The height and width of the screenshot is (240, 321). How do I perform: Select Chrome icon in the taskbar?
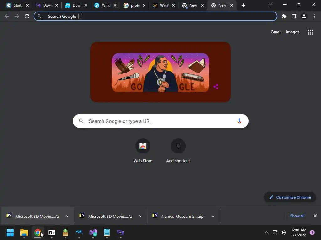[x=38, y=232]
